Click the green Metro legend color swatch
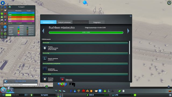 19,29
